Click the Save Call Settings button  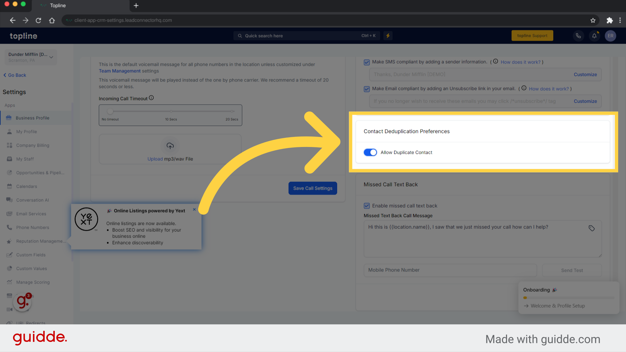tap(313, 188)
